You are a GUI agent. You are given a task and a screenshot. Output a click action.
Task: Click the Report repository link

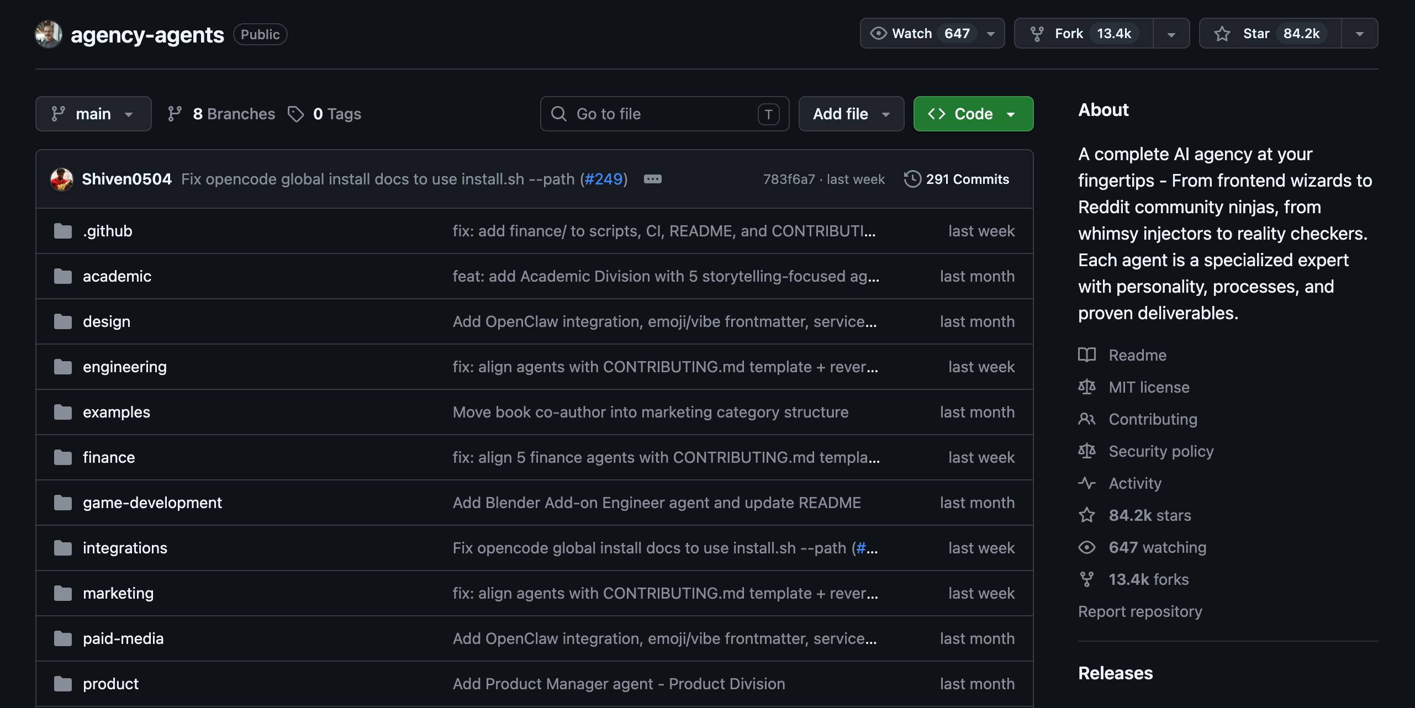[1140, 611]
